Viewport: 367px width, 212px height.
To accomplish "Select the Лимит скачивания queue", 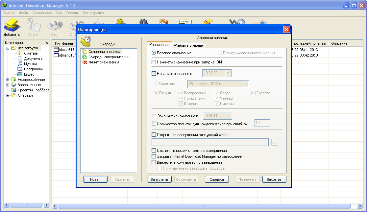I will point(101,62).
